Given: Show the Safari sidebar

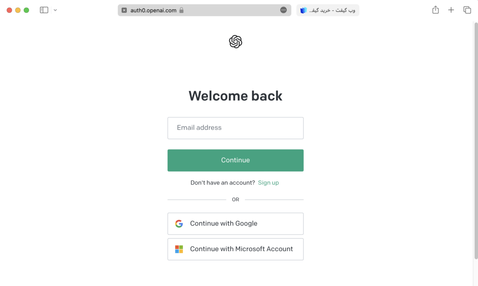Looking at the screenshot, I should coord(44,10).
